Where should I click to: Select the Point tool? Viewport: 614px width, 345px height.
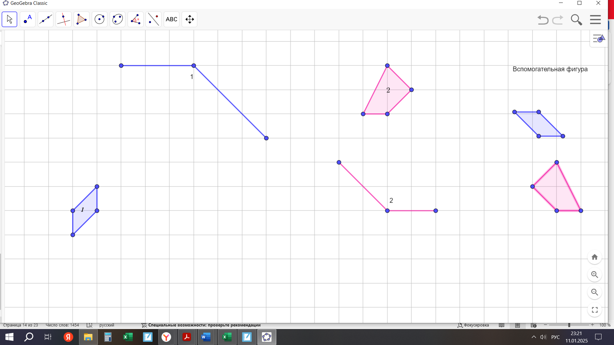coord(28,19)
